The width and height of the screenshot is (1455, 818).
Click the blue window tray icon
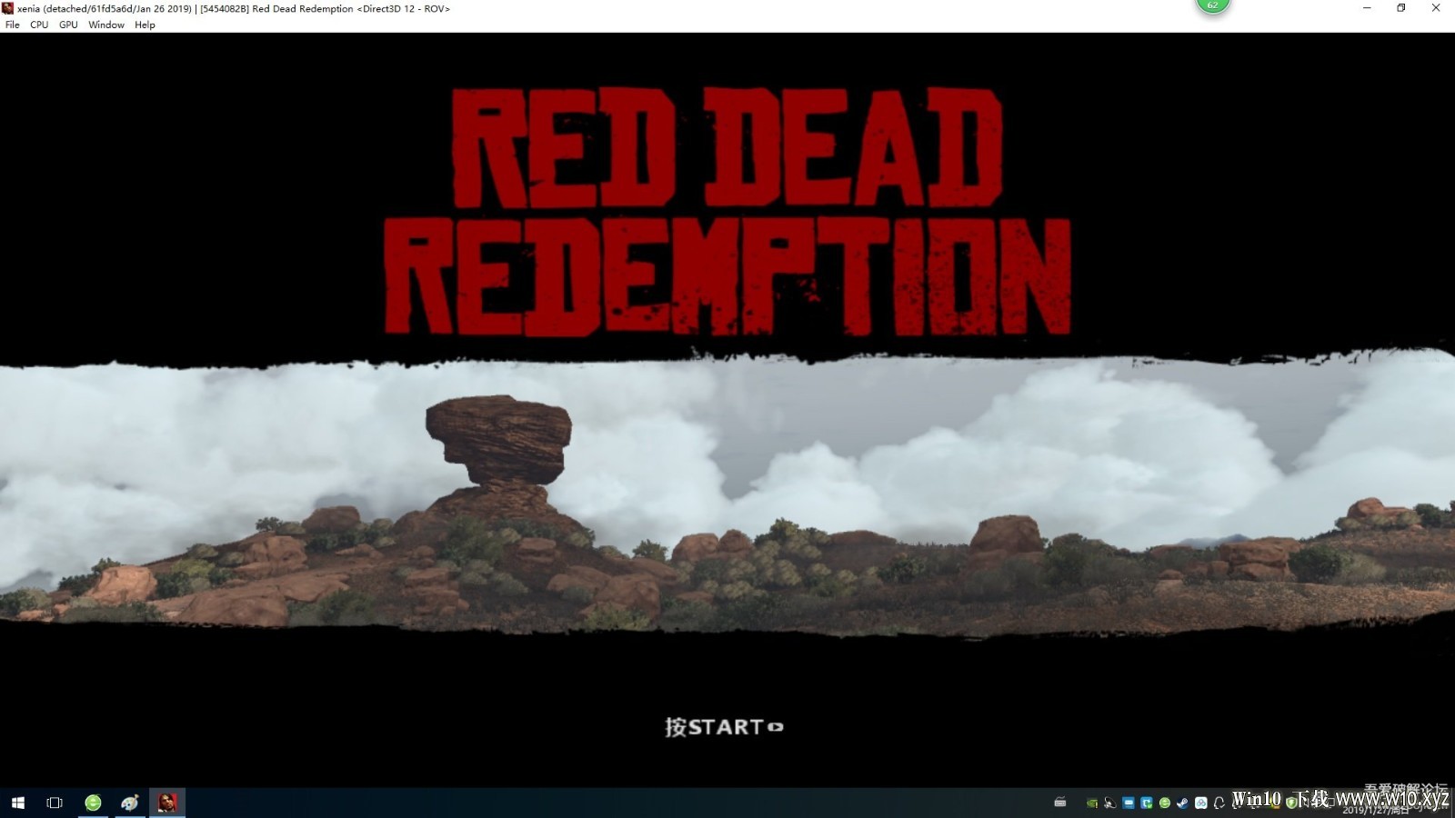[x=1129, y=803]
